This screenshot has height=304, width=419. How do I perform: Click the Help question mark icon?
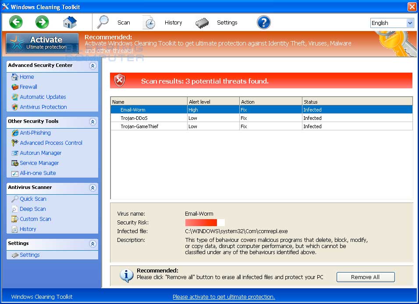[263, 22]
